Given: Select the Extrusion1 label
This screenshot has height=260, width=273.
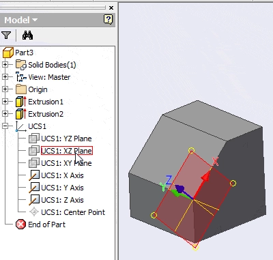Looking at the screenshot, I should coord(46,102).
